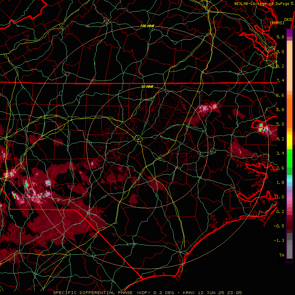Click the [PHAS] product label

pos(277,23)
